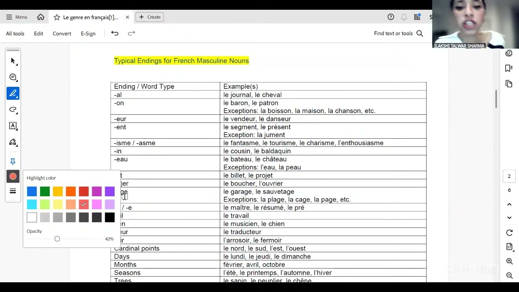Open the page thumbnails panel icon
Viewport: 519px width, 292px height.
(x=509, y=84)
